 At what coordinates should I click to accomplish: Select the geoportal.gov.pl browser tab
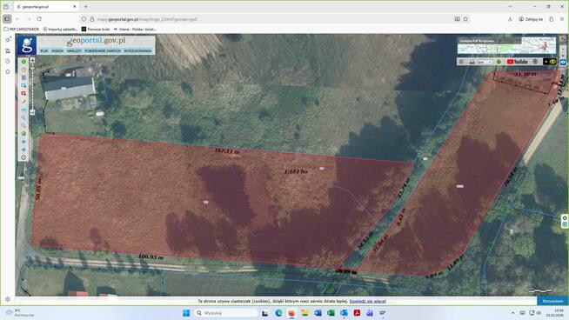46,7
